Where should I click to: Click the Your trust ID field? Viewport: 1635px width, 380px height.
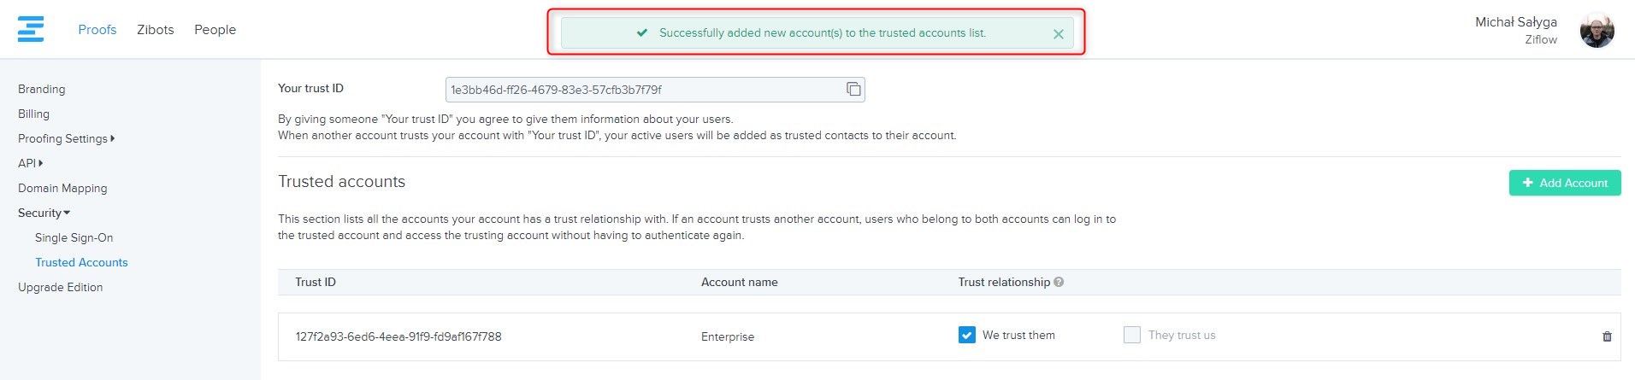[641, 90]
